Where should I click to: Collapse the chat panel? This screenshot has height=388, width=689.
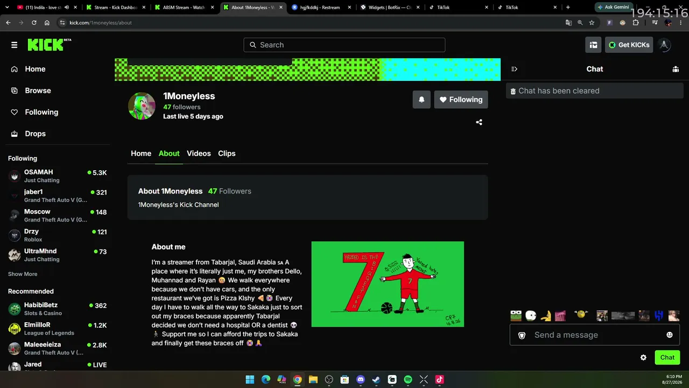pyautogui.click(x=514, y=69)
